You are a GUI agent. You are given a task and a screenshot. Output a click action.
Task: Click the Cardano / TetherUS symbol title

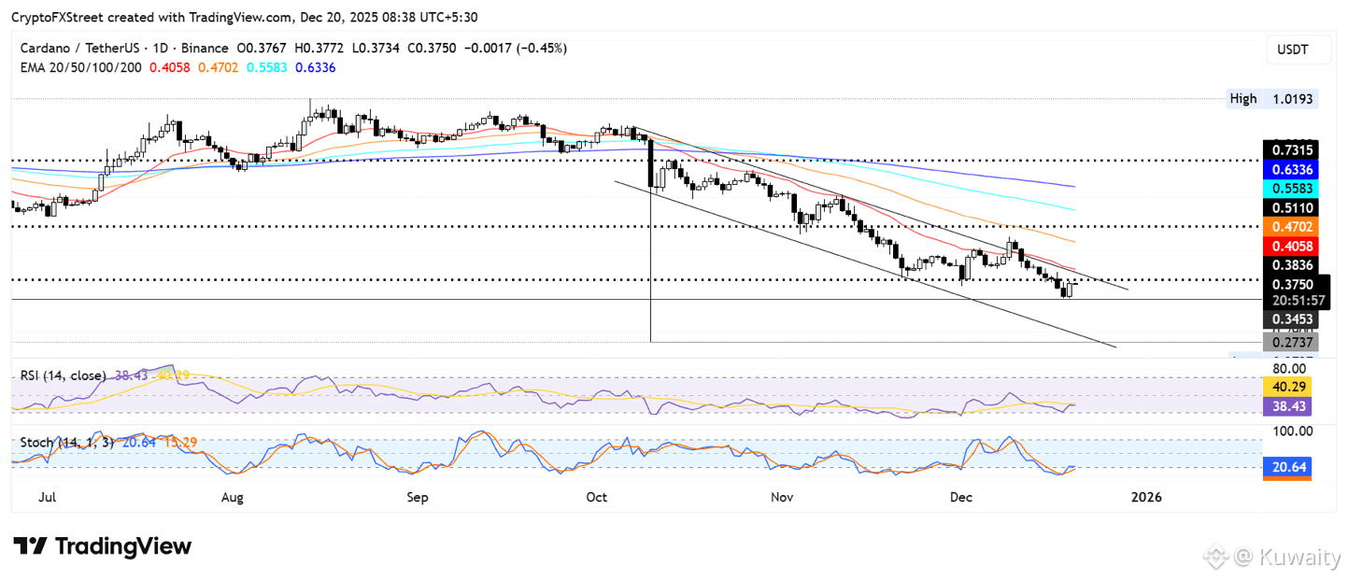78,49
